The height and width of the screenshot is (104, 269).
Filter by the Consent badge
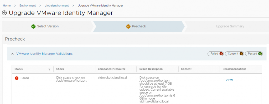pyautogui.click(x=234, y=54)
